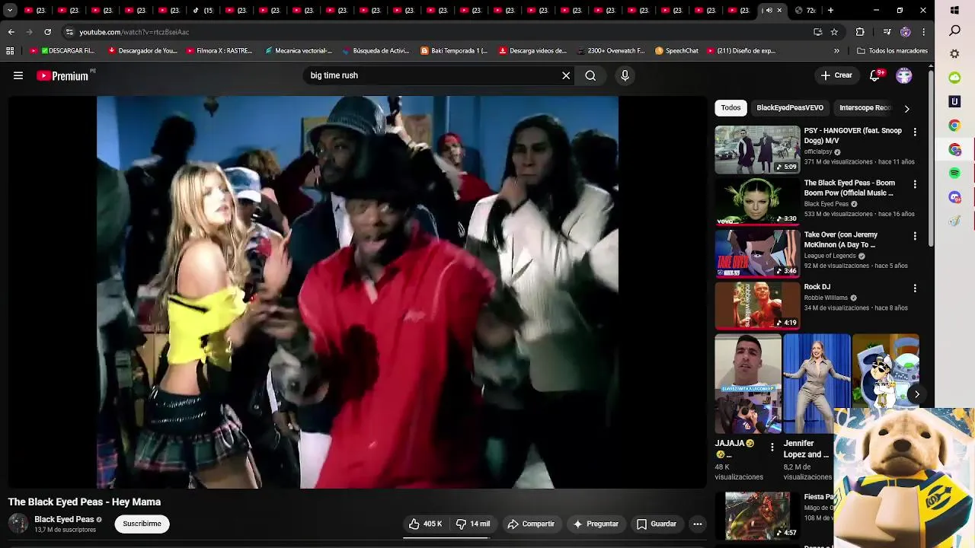Open the Jennifer Lopez short thumbnail
The width and height of the screenshot is (975, 548).
coord(817,384)
